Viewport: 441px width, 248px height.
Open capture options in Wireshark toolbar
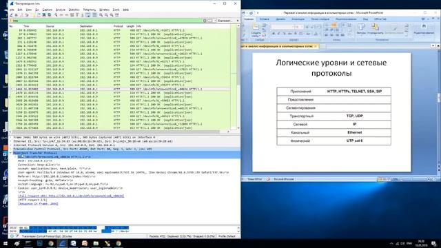click(27, 15)
